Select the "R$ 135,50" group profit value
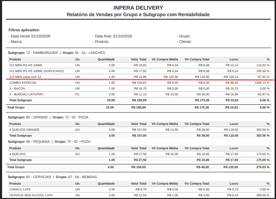 coord(231,167)
